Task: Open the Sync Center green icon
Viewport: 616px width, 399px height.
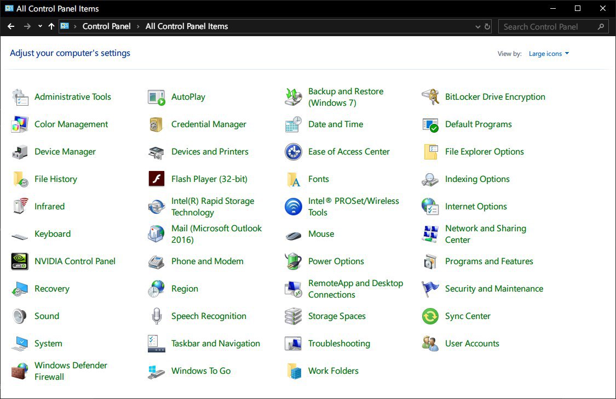Action: point(430,316)
